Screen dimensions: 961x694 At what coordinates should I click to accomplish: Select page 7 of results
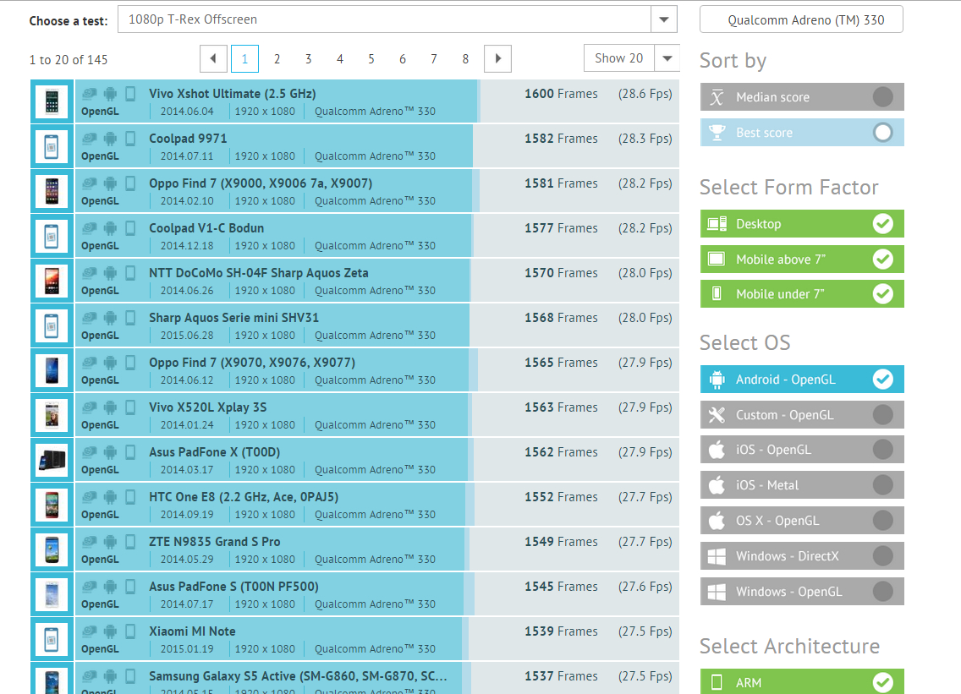point(433,59)
